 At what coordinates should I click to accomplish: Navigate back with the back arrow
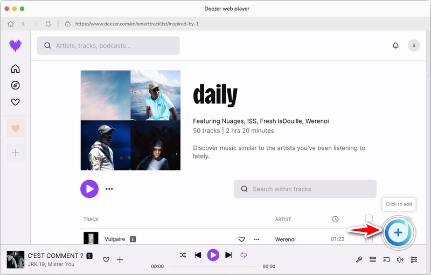23,24
